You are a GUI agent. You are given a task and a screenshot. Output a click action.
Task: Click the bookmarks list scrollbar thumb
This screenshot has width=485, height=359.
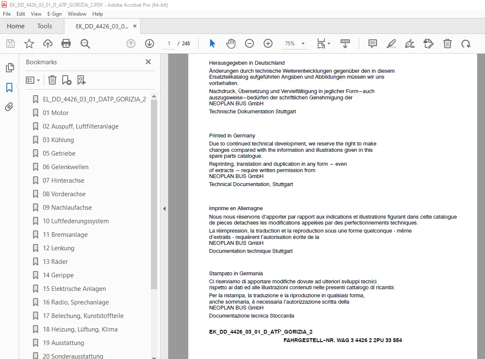click(154, 195)
